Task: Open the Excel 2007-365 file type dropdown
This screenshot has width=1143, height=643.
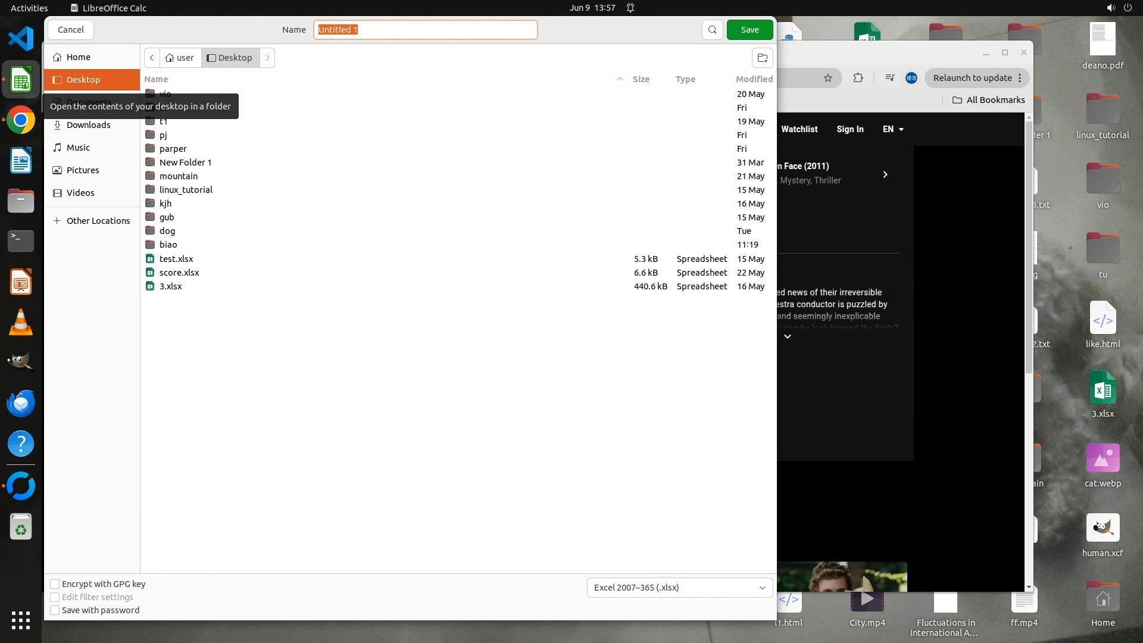Action: (x=679, y=588)
